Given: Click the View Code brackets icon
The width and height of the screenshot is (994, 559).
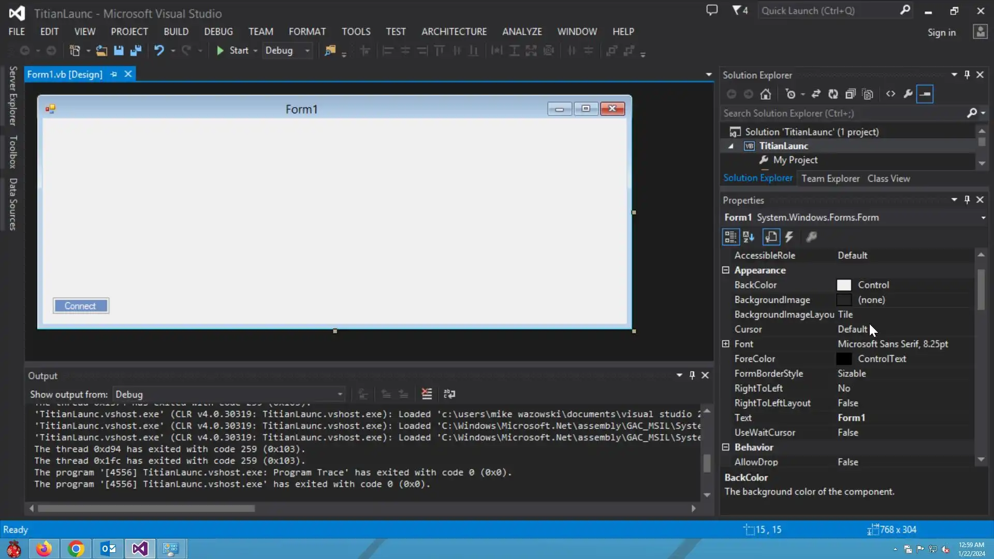Looking at the screenshot, I should (890, 94).
